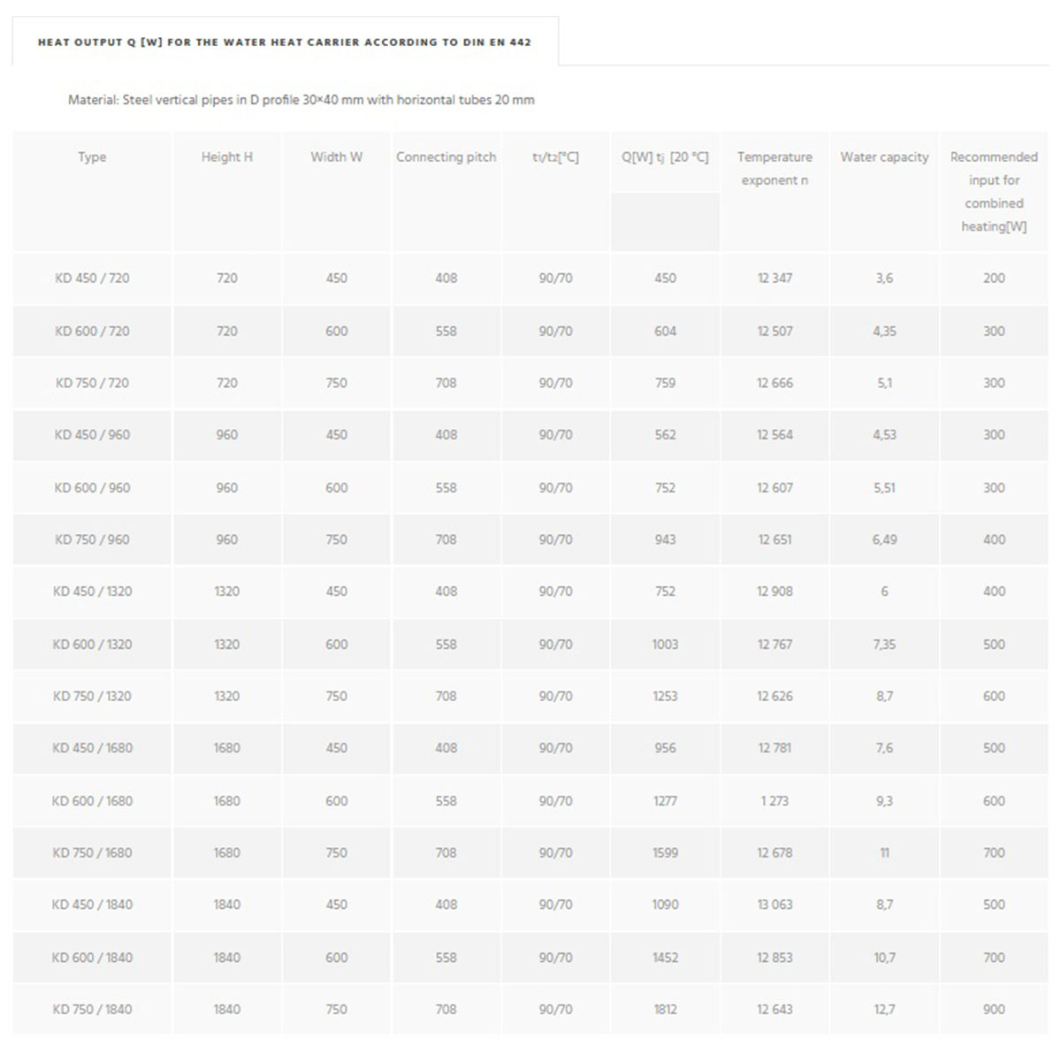Select the 900 recommended input cell
This screenshot has height=1061, width=1061.
[x=994, y=1010]
